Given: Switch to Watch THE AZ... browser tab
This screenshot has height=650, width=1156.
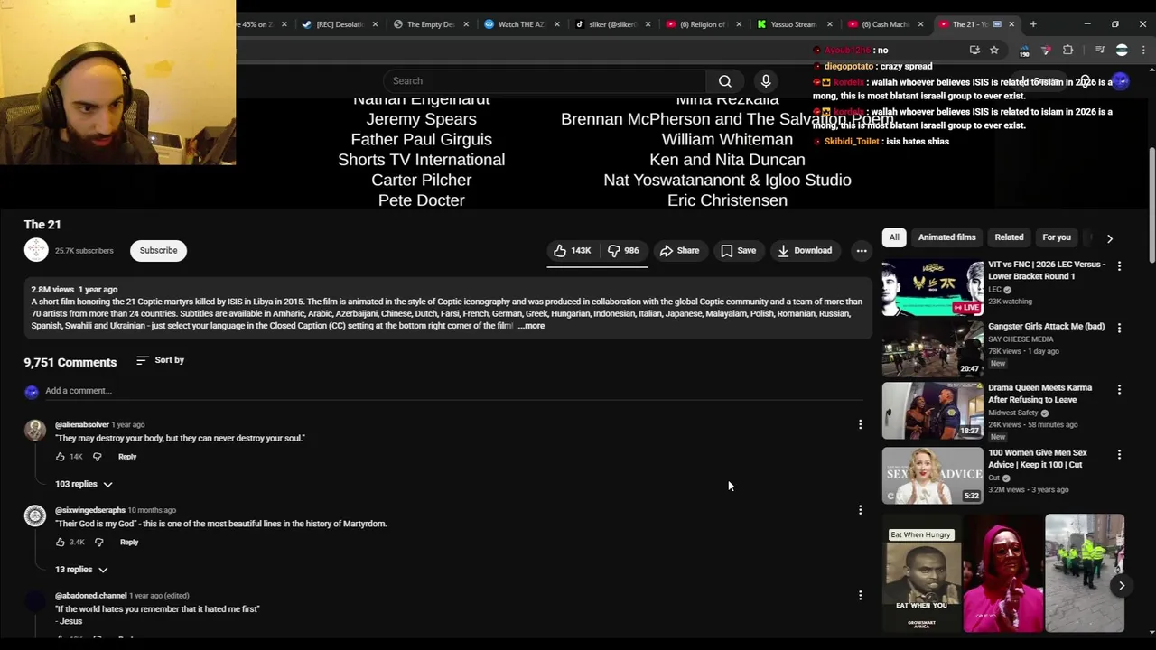Looking at the screenshot, I should (x=521, y=24).
